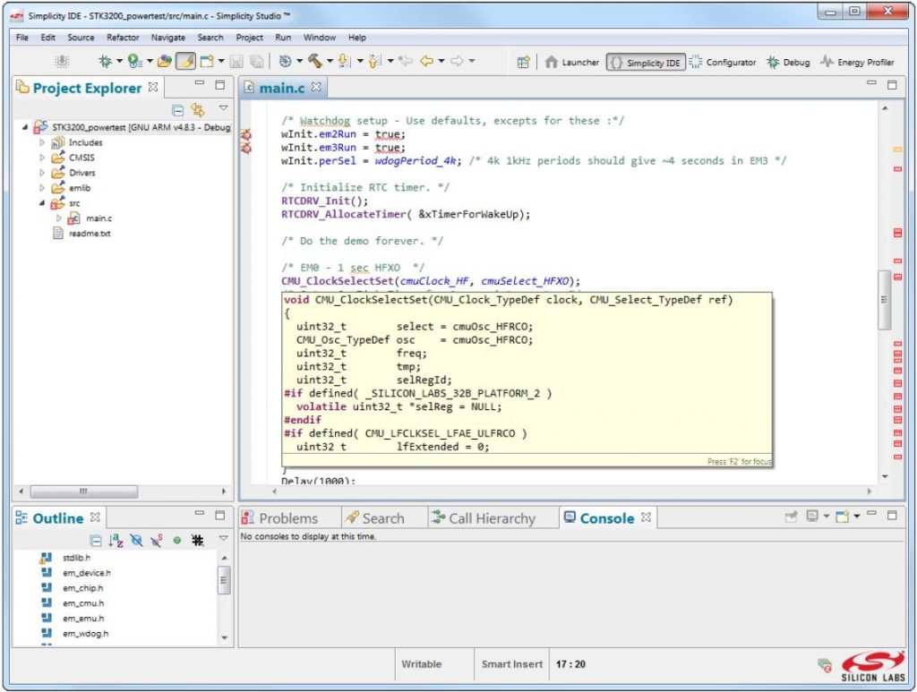Switch to the Launcher perspective
Screen dimensions: 917x692
(572, 62)
